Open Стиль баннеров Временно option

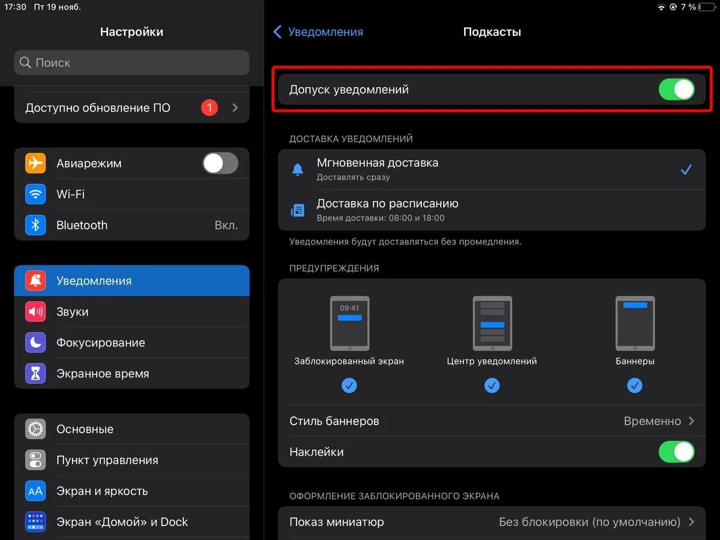(492, 421)
